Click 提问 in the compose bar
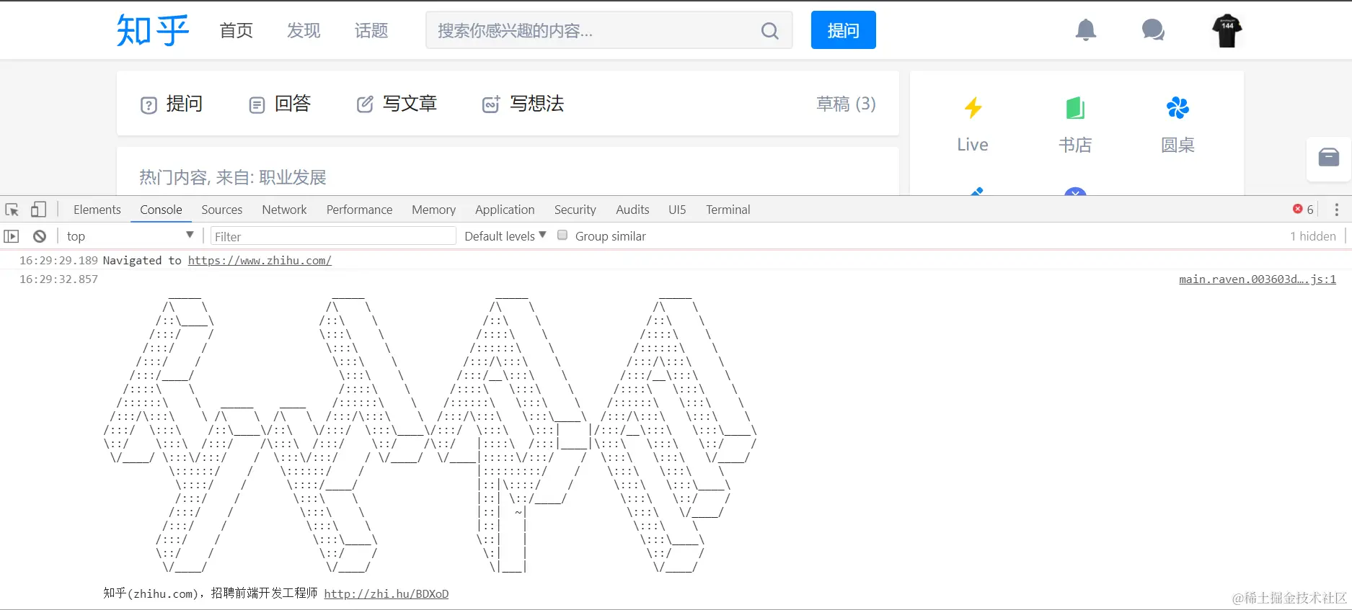Image resolution: width=1352 pixels, height=610 pixels. pyautogui.click(x=172, y=104)
